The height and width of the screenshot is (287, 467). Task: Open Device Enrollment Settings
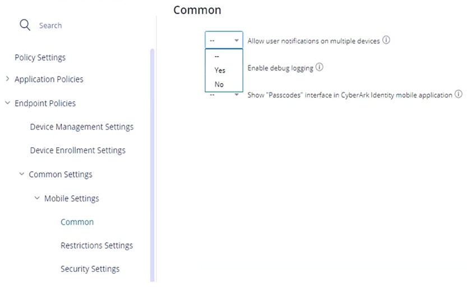pyautogui.click(x=78, y=151)
